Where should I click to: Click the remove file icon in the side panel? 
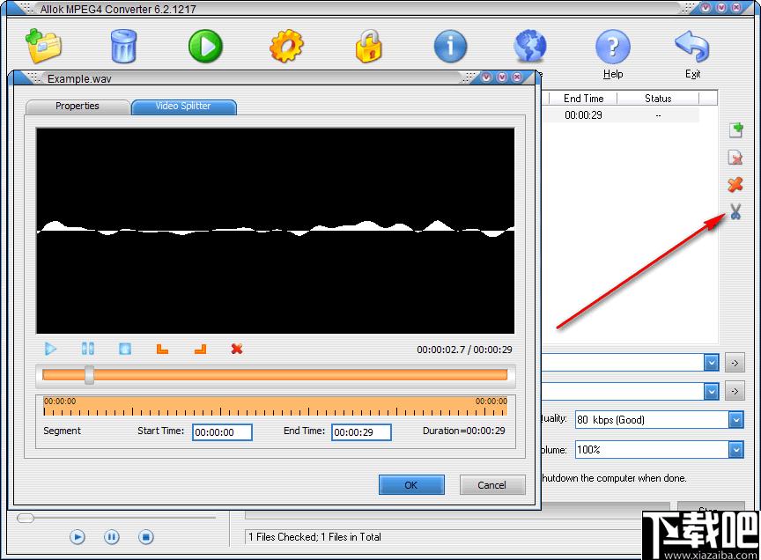[735, 158]
